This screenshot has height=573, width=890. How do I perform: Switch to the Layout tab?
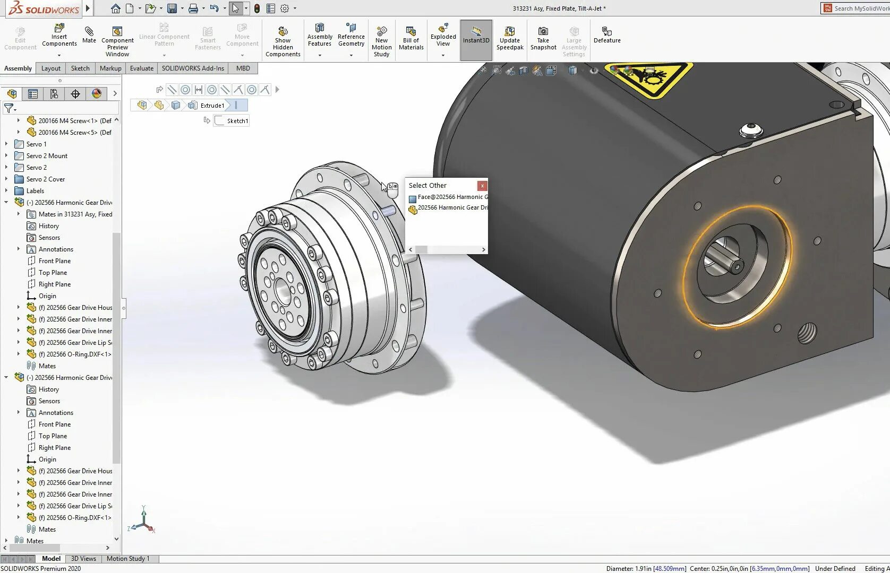pyautogui.click(x=51, y=68)
